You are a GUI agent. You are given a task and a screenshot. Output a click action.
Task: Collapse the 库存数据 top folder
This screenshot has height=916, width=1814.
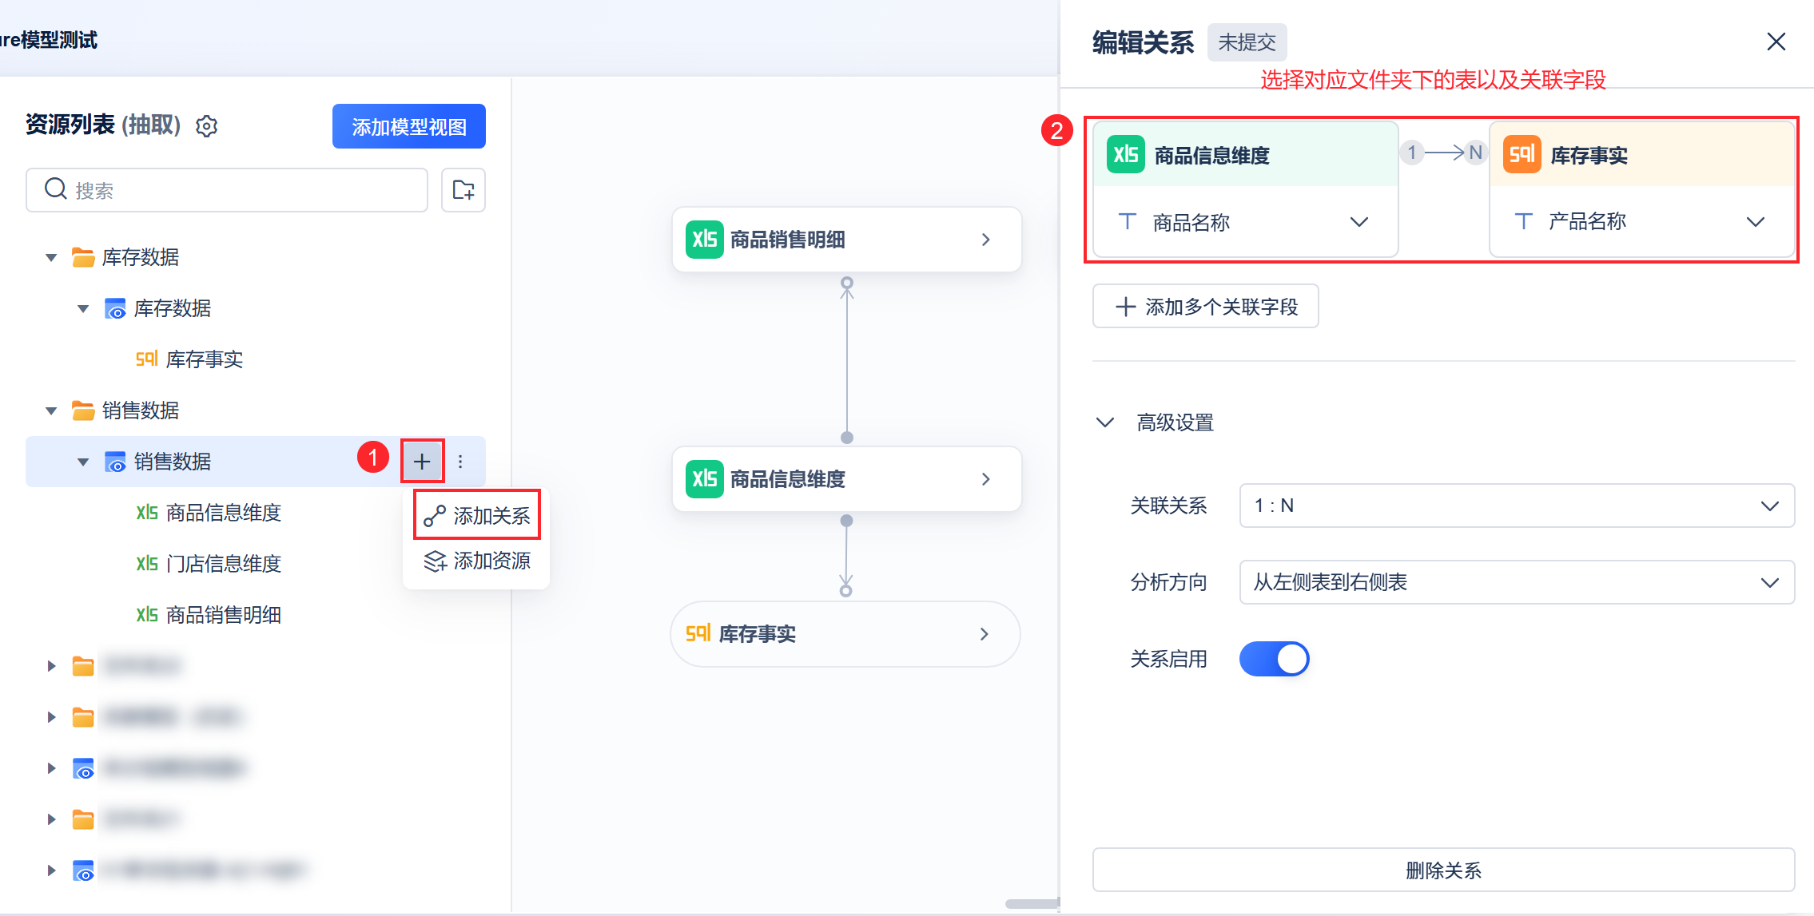51,257
